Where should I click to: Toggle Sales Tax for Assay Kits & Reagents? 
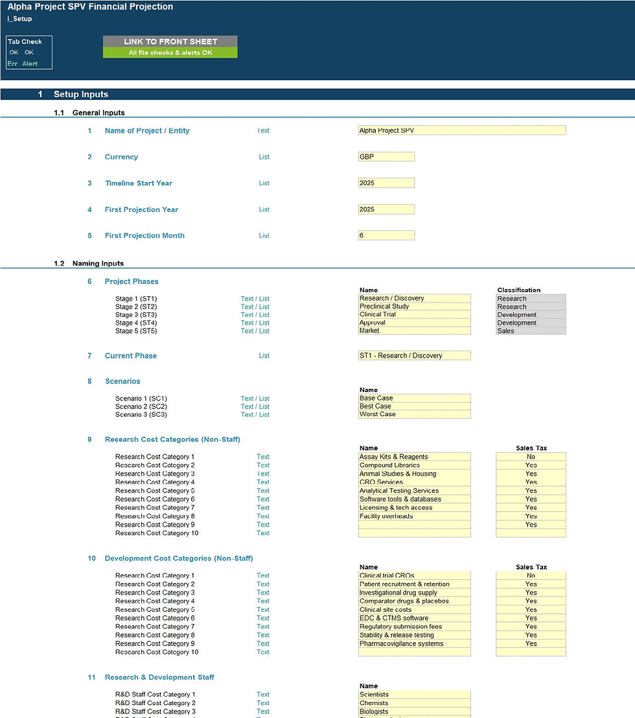pos(531,456)
